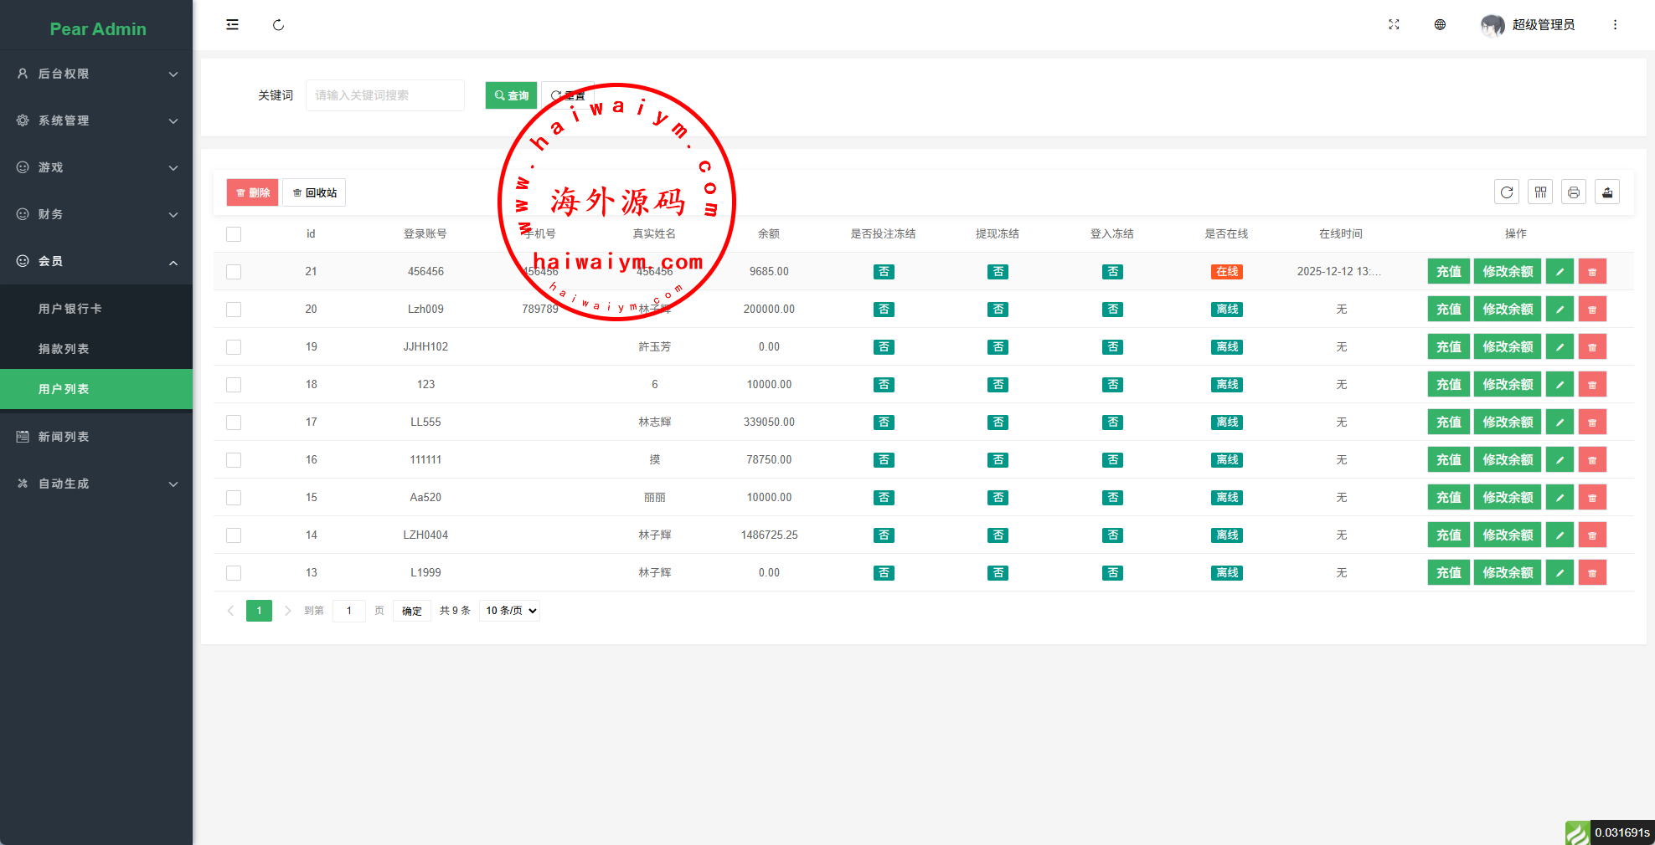Focus the 关键词 search input field
This screenshot has width=1655, height=845.
tap(384, 95)
